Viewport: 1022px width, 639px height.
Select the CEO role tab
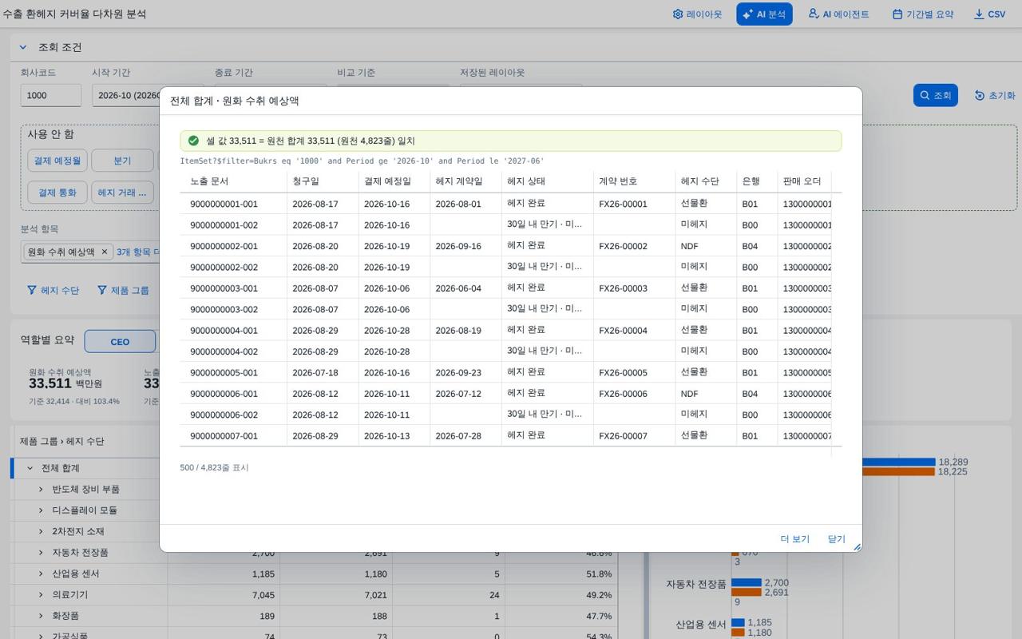coord(120,341)
